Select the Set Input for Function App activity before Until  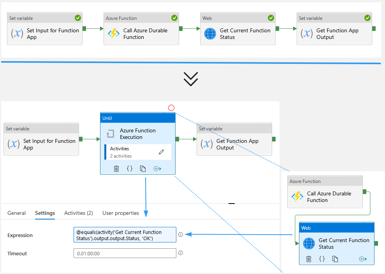41,139
